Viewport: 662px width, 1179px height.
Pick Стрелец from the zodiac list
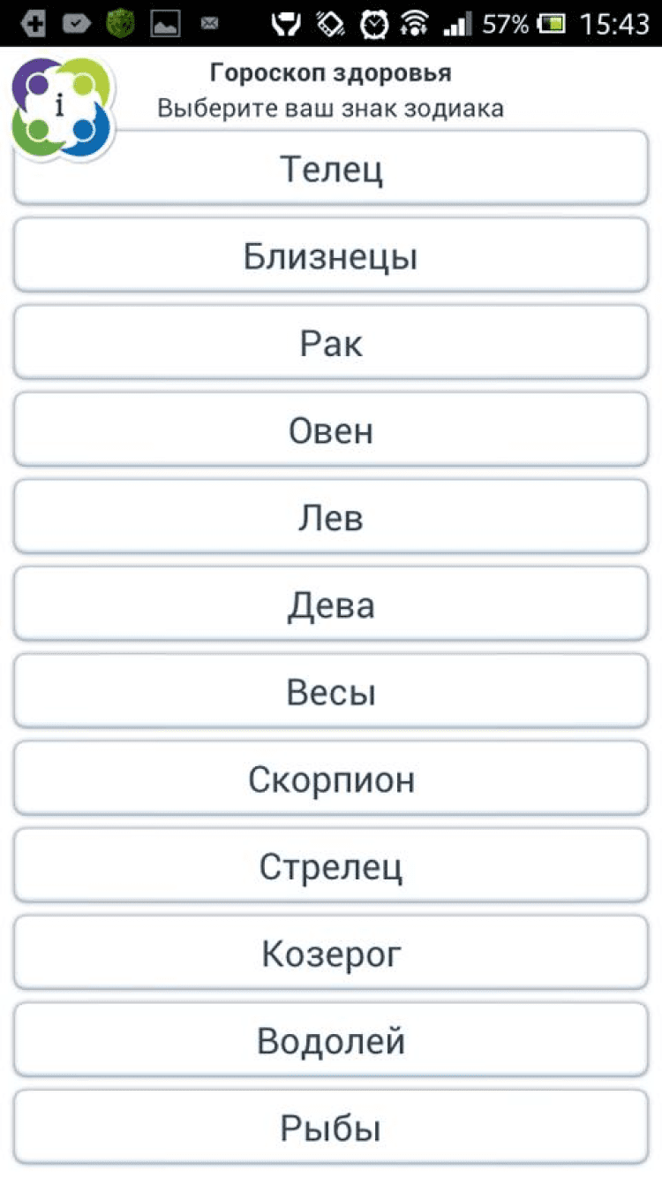click(x=331, y=866)
